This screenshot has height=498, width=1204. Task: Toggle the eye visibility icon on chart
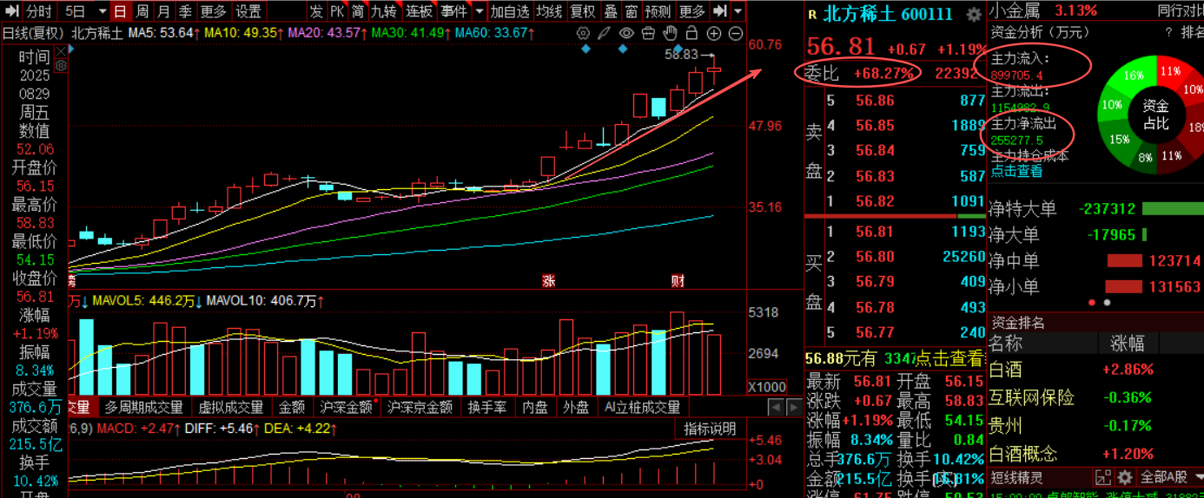tap(625, 33)
